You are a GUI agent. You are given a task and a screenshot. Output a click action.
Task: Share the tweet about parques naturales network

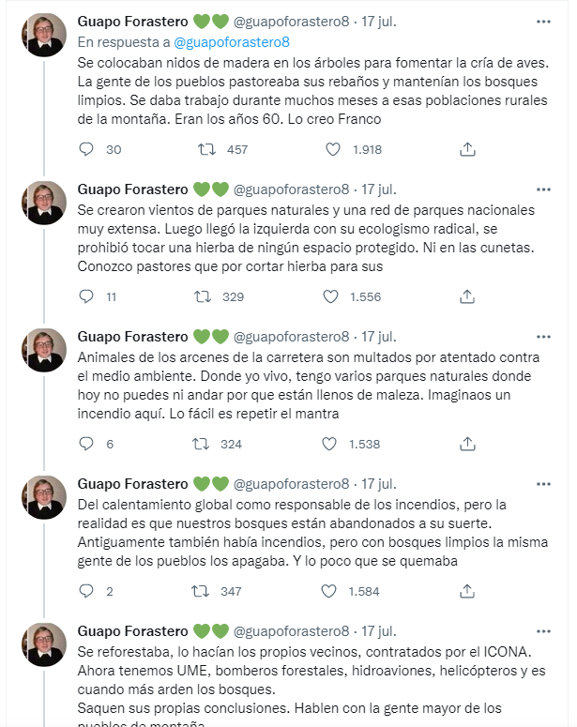(467, 296)
